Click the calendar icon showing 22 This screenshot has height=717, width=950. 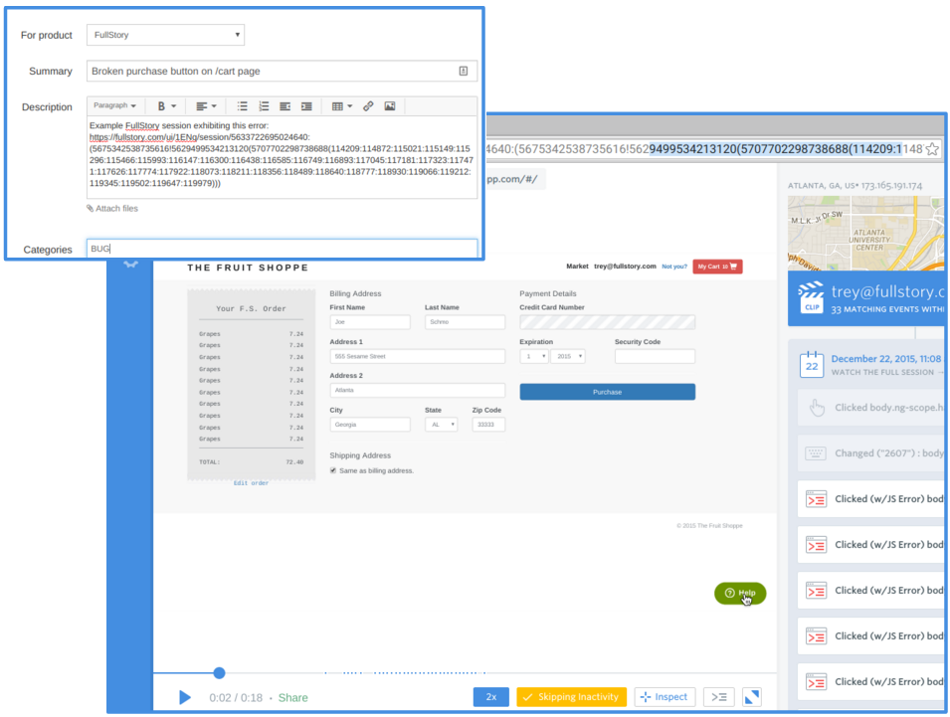click(x=812, y=364)
